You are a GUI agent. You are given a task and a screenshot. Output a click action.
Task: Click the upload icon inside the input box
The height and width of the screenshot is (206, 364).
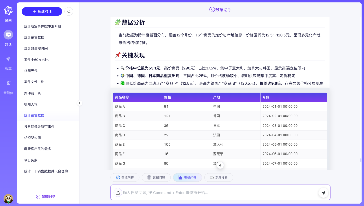point(118,193)
